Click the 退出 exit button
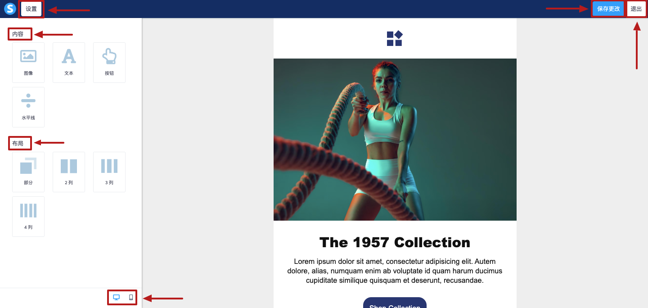 [636, 9]
